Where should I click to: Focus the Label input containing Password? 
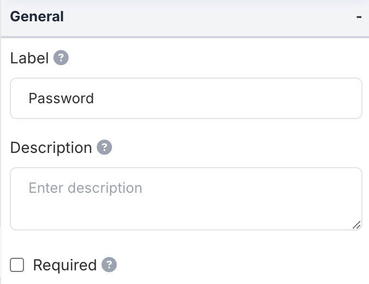(186, 98)
